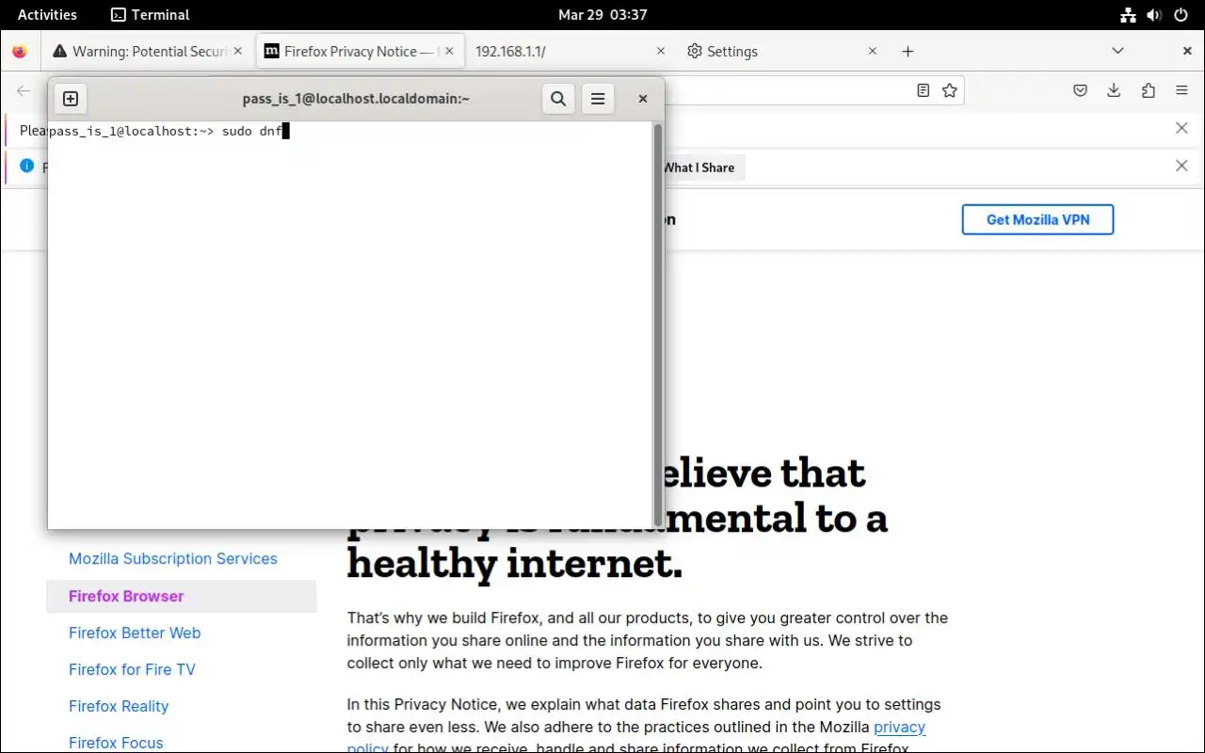Click the power icon in top bar
Screen dimensions: 1205x753
coord(1181,15)
